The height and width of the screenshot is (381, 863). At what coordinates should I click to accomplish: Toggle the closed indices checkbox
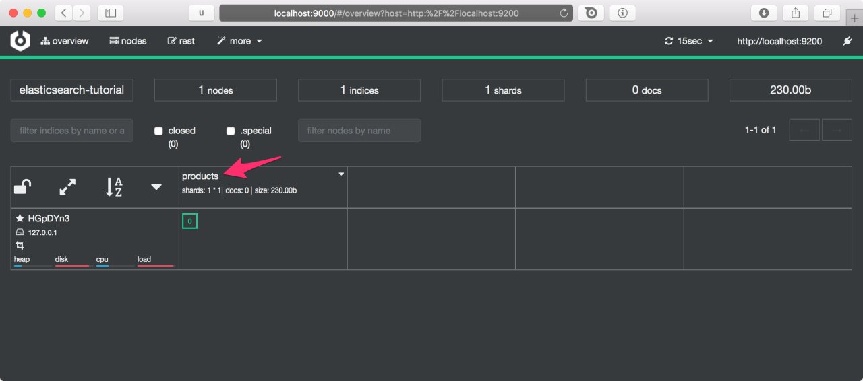pyautogui.click(x=158, y=131)
